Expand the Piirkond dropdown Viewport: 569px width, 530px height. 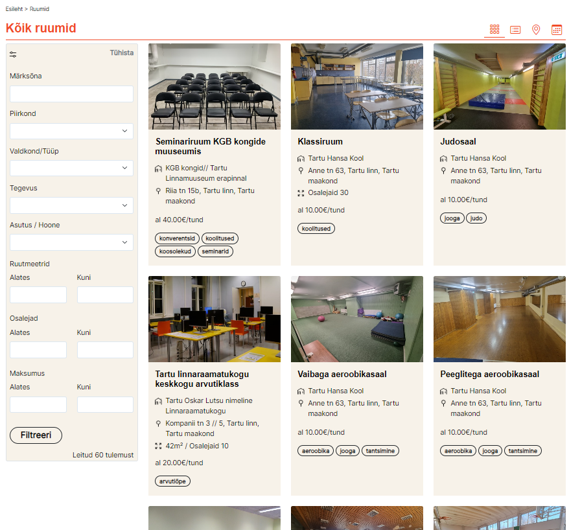pos(71,131)
